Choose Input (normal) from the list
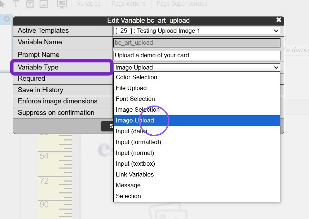 coord(197,153)
